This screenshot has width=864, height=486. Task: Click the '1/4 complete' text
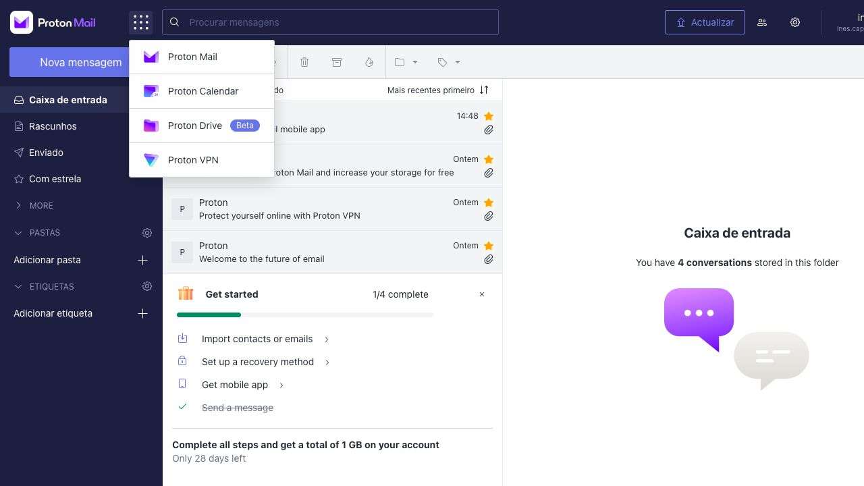(400, 294)
